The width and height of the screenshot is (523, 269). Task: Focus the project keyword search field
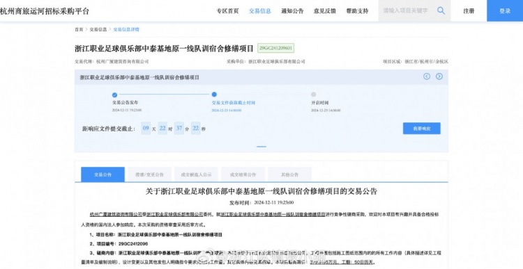click(407, 10)
